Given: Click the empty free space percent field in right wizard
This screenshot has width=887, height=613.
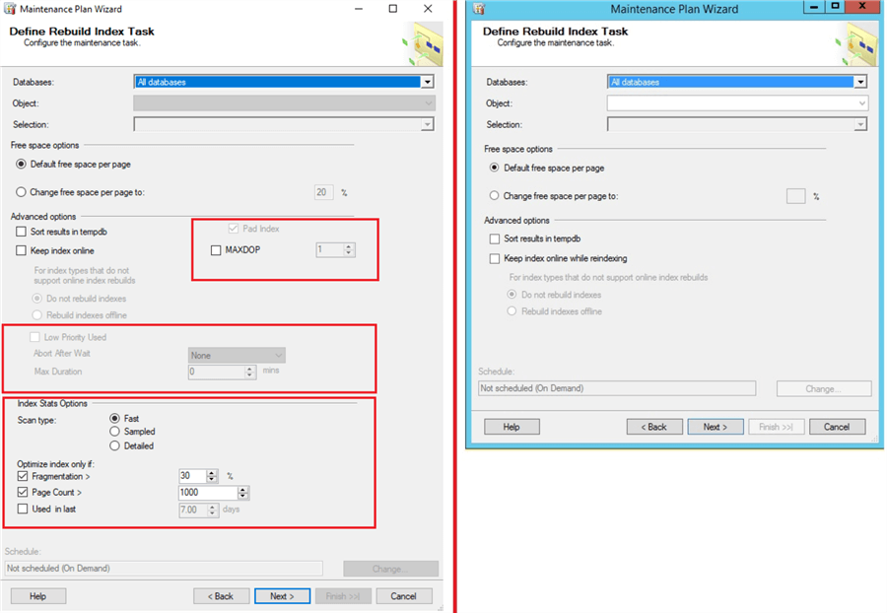Looking at the screenshot, I should click(x=796, y=196).
